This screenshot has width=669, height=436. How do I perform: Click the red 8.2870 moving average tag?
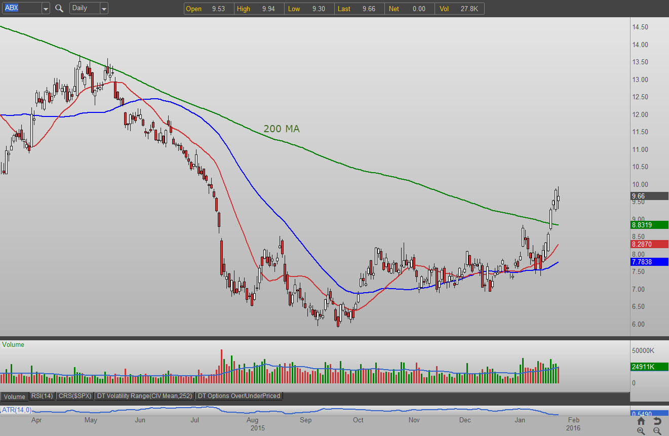coord(649,244)
